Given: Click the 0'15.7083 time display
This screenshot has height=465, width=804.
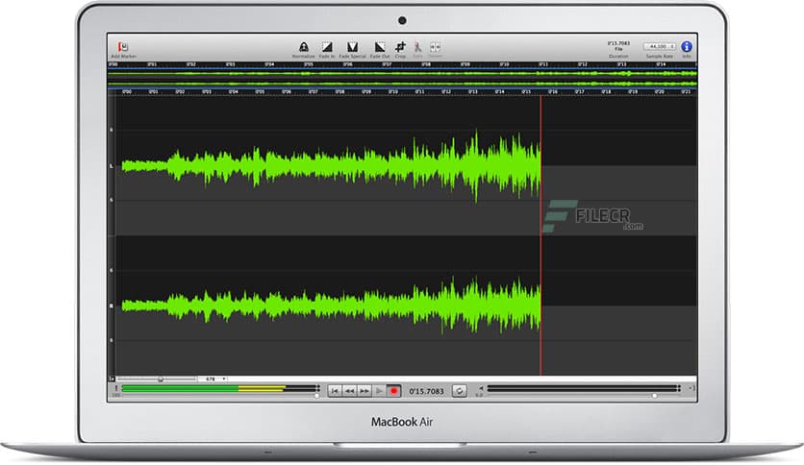Looking at the screenshot, I should [x=427, y=391].
